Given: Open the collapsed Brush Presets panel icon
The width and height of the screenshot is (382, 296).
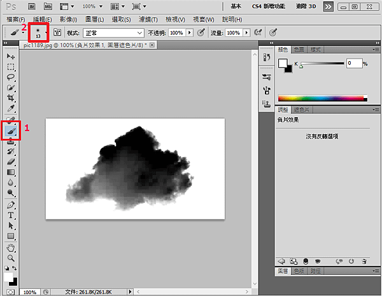Looking at the screenshot, I should click(267, 90).
